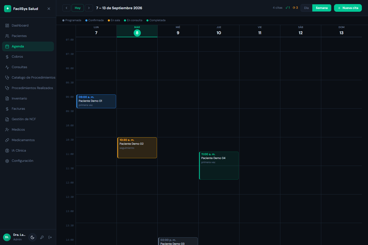Screen dimensions: 368x245
Task: Select the SÁB 12 day header
Action: tap(301, 31)
